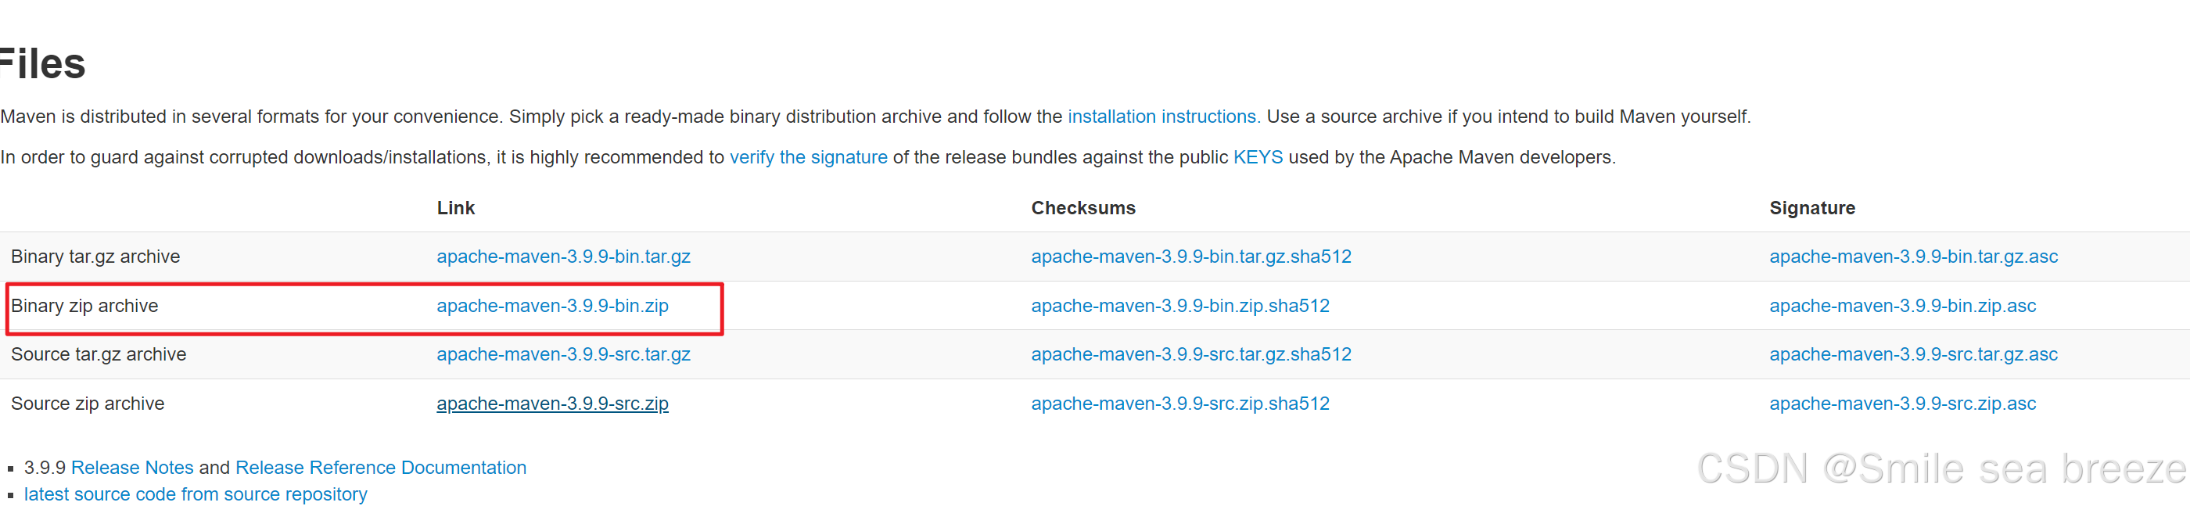Open Release Reference Documentation

pos(380,468)
